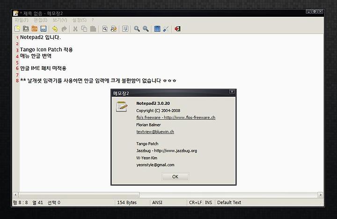Viewport: 337px width, 219px height.
Task: Click the Notepad2 title bar app icon
Action: pyautogui.click(x=16, y=13)
